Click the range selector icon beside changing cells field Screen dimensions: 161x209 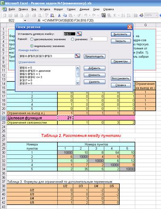pyautogui.click(x=77, y=56)
